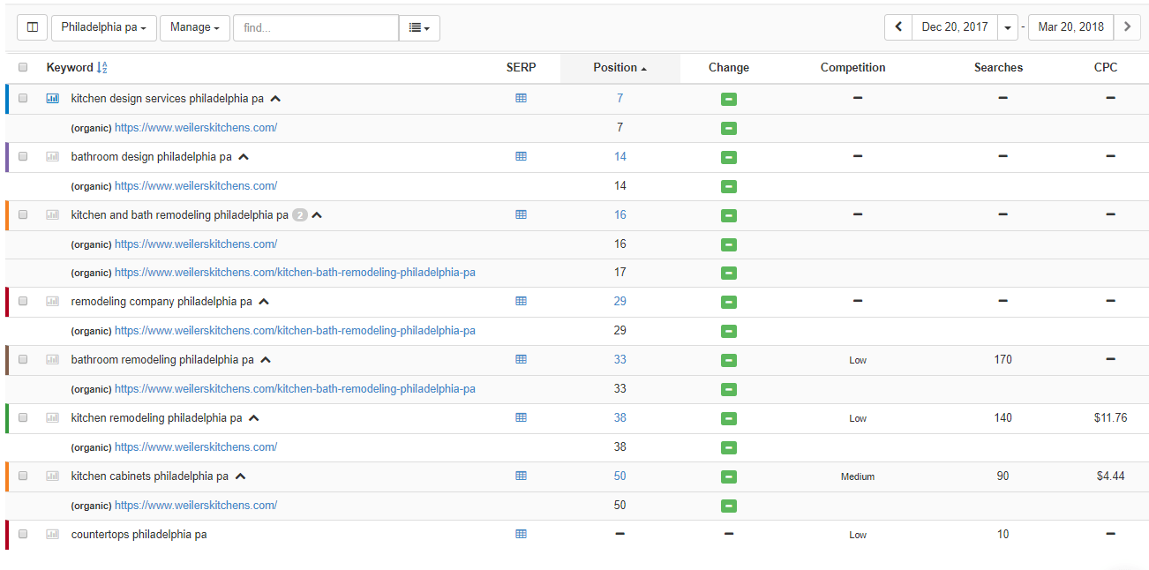Open start date dropdown caret

pyautogui.click(x=1008, y=27)
